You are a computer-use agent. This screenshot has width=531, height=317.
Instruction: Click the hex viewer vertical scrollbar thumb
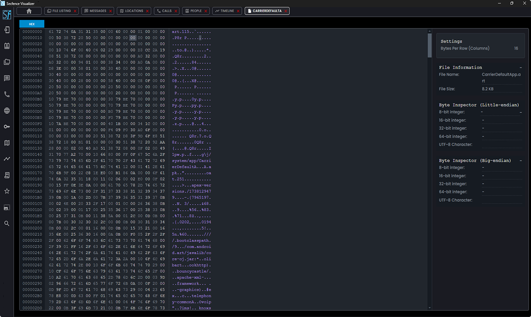click(430, 45)
